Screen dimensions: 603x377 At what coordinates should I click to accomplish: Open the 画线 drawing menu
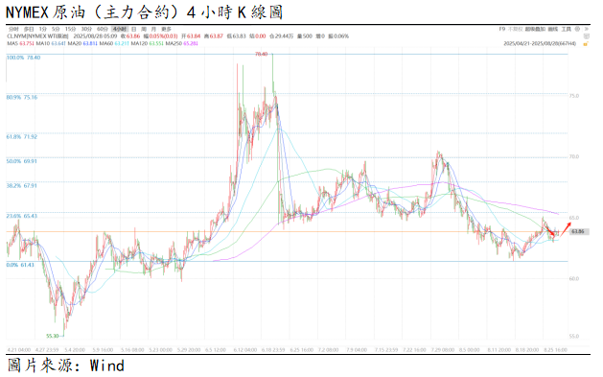[x=552, y=29]
